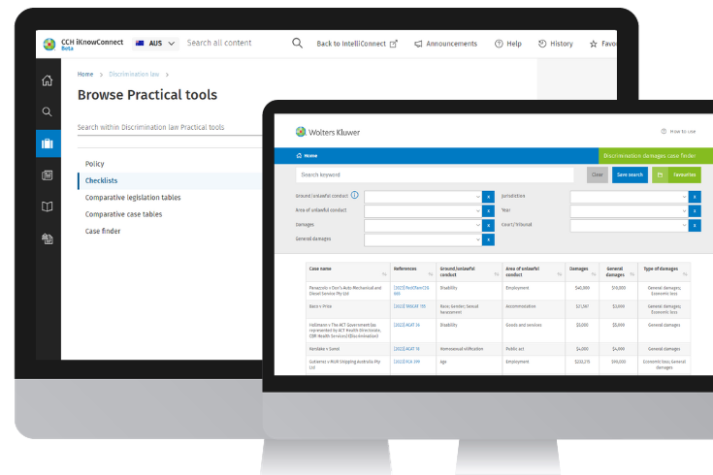Click the Back to IntelliConnect link

click(357, 44)
